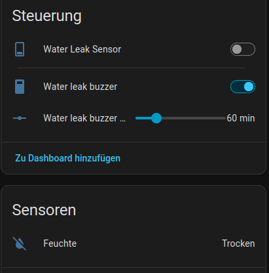
Task: Click Zu Dashboard hinzufügen link
Action: click(x=67, y=158)
